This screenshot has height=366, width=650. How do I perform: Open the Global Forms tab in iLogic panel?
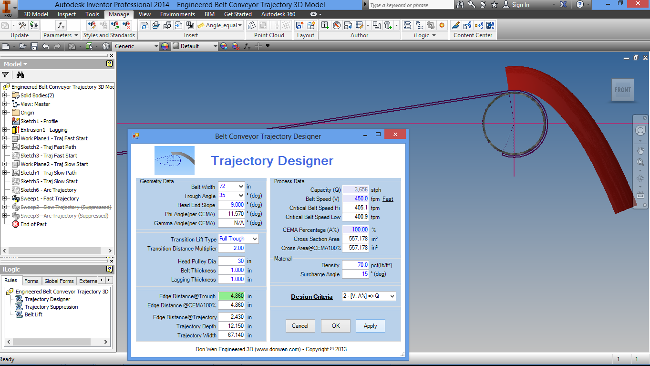(59, 281)
